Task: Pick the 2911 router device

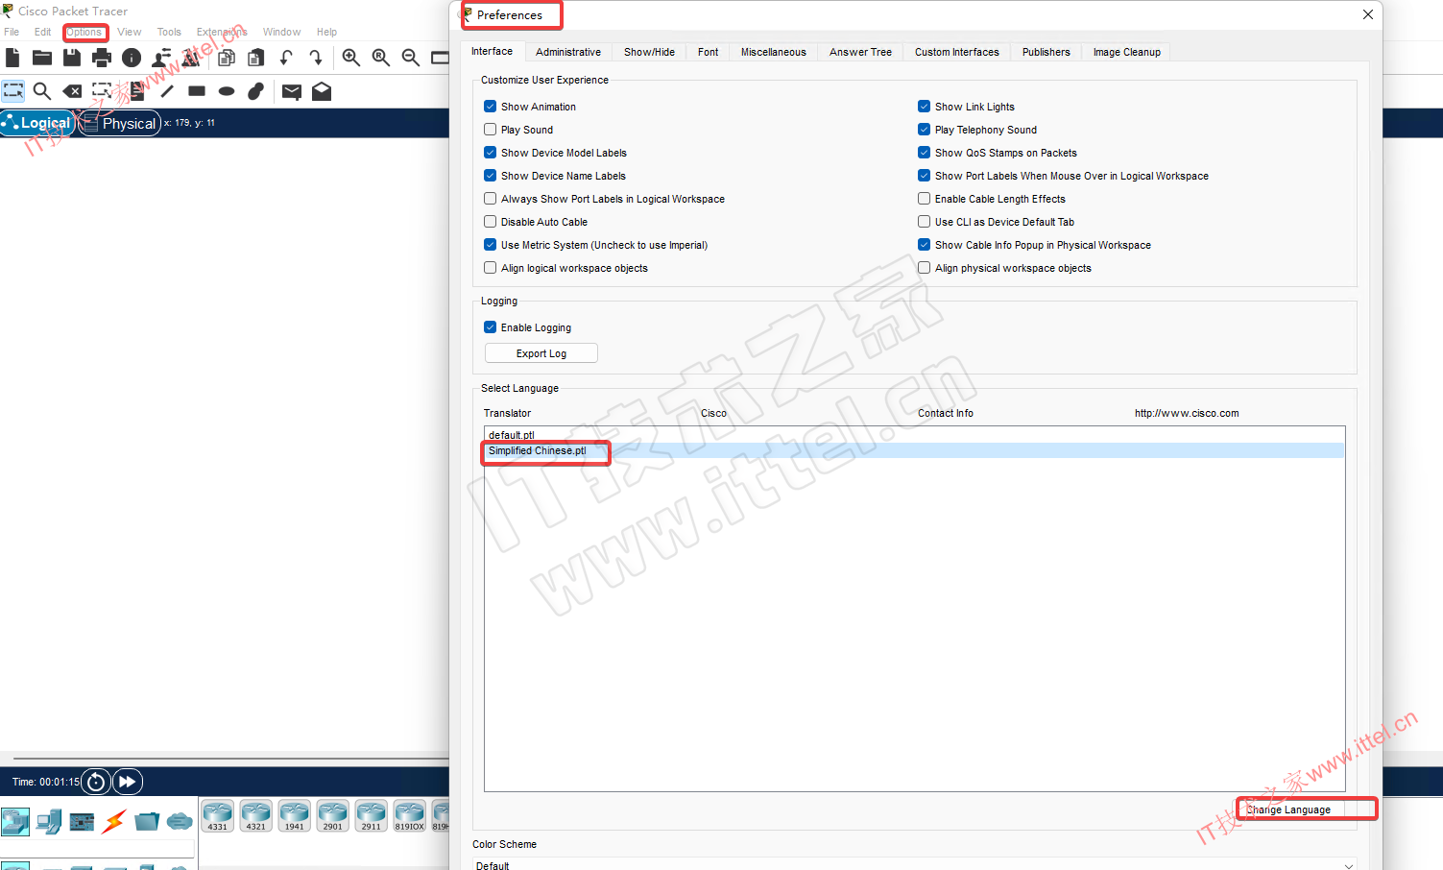Action: coord(372,815)
